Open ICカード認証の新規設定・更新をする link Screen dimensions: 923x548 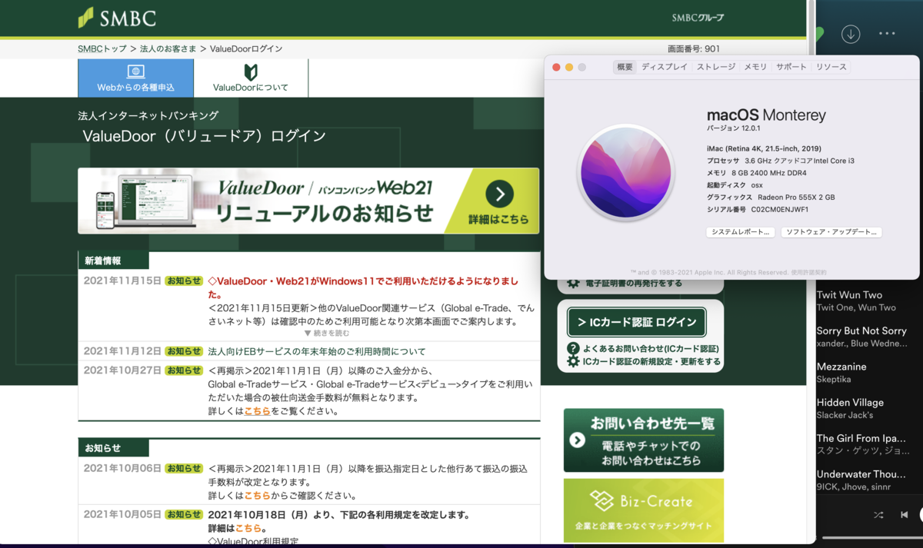point(651,361)
